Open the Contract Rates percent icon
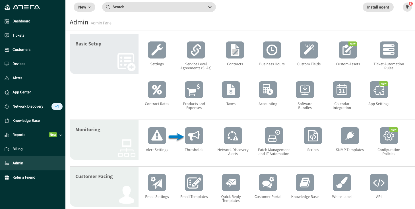The width and height of the screenshot is (415, 209). (157, 90)
